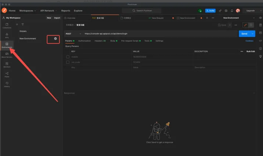Switch to pencil build mode
263x156 pixels.
[x=245, y=25]
